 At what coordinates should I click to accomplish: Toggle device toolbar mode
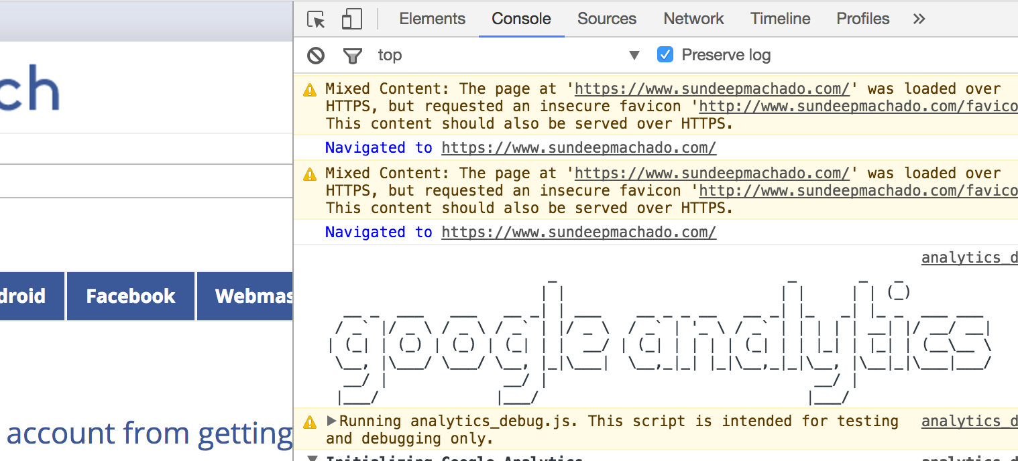pos(351,19)
